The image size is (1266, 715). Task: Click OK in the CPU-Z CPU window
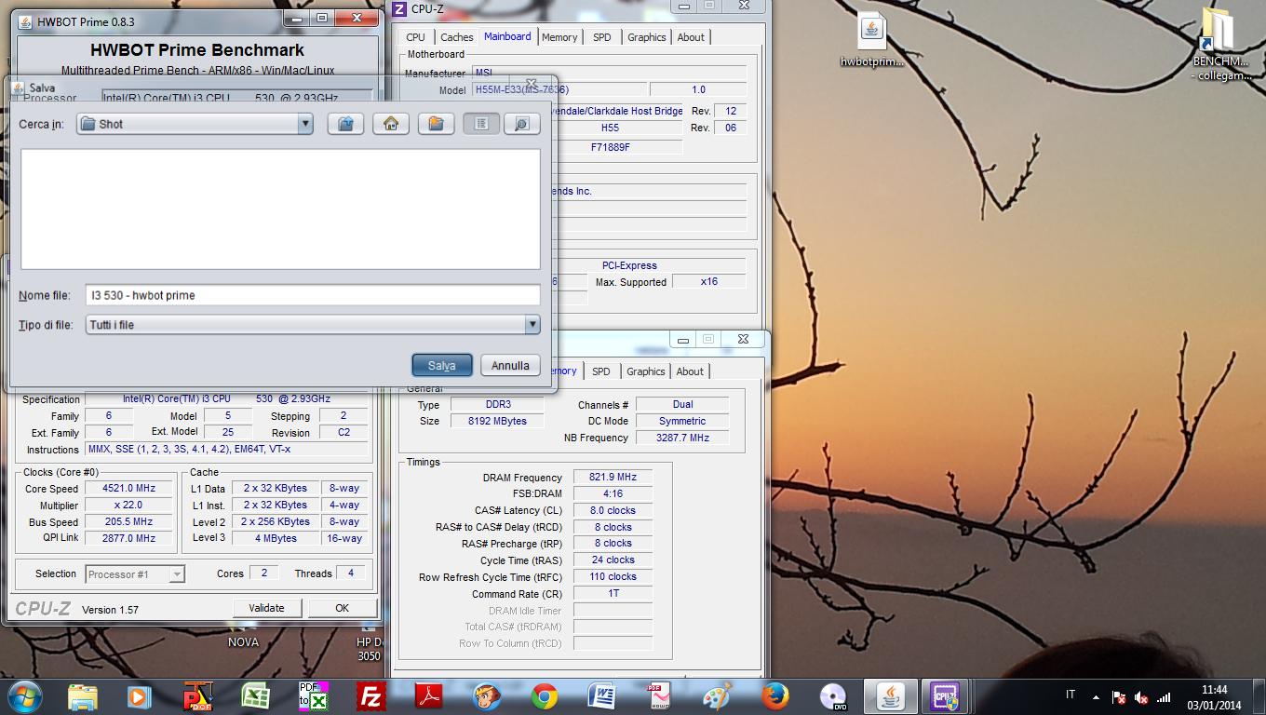(342, 608)
